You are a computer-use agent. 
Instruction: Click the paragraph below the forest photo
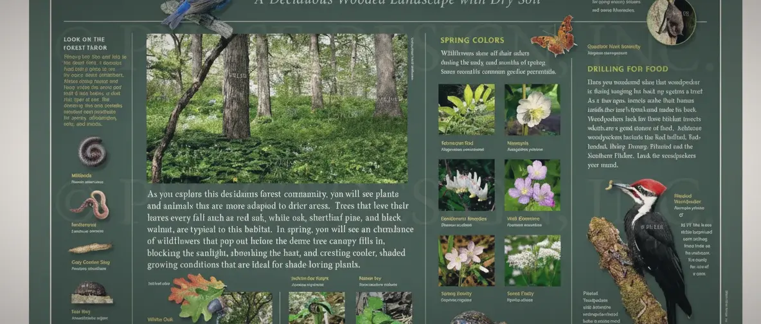click(280, 230)
